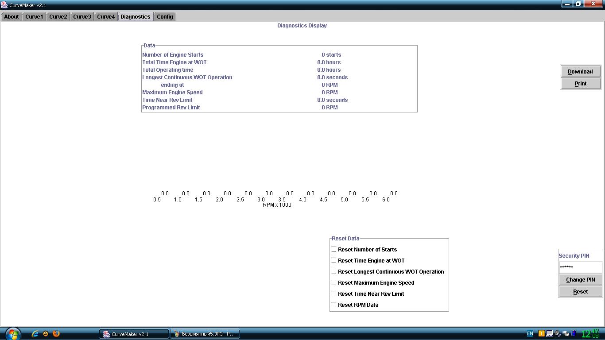Switch to the Безымянный5.JPG taskbar window

pos(205,334)
